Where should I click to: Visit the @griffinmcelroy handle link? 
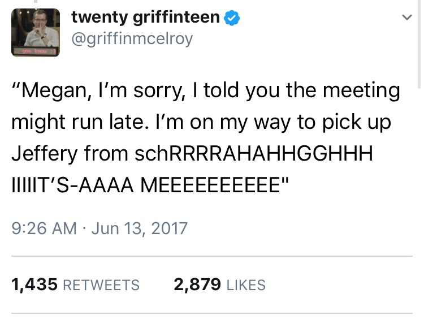click(x=132, y=38)
